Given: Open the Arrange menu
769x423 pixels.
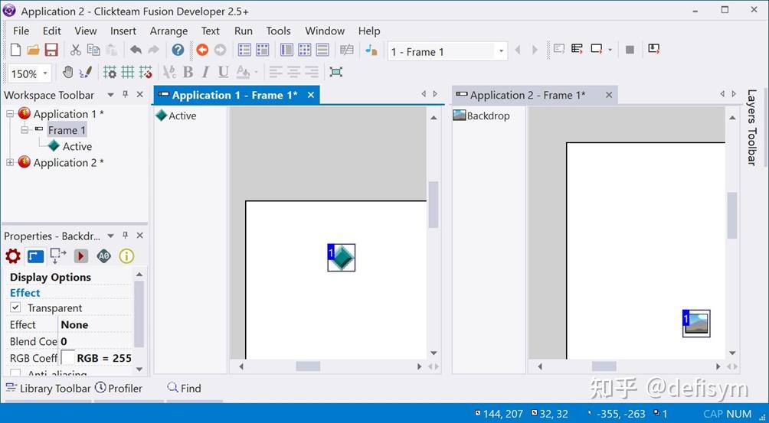Looking at the screenshot, I should 169,31.
